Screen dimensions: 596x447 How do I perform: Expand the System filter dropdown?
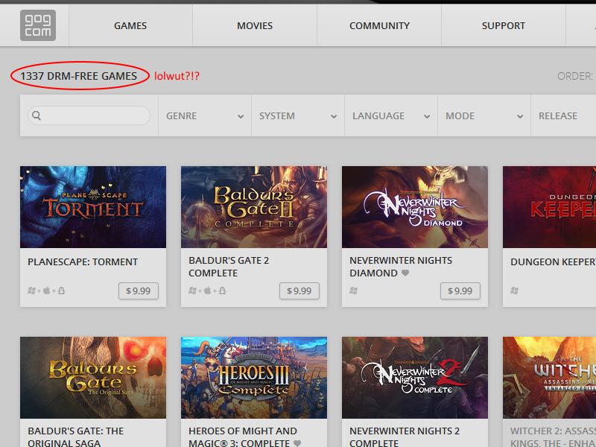tap(298, 115)
